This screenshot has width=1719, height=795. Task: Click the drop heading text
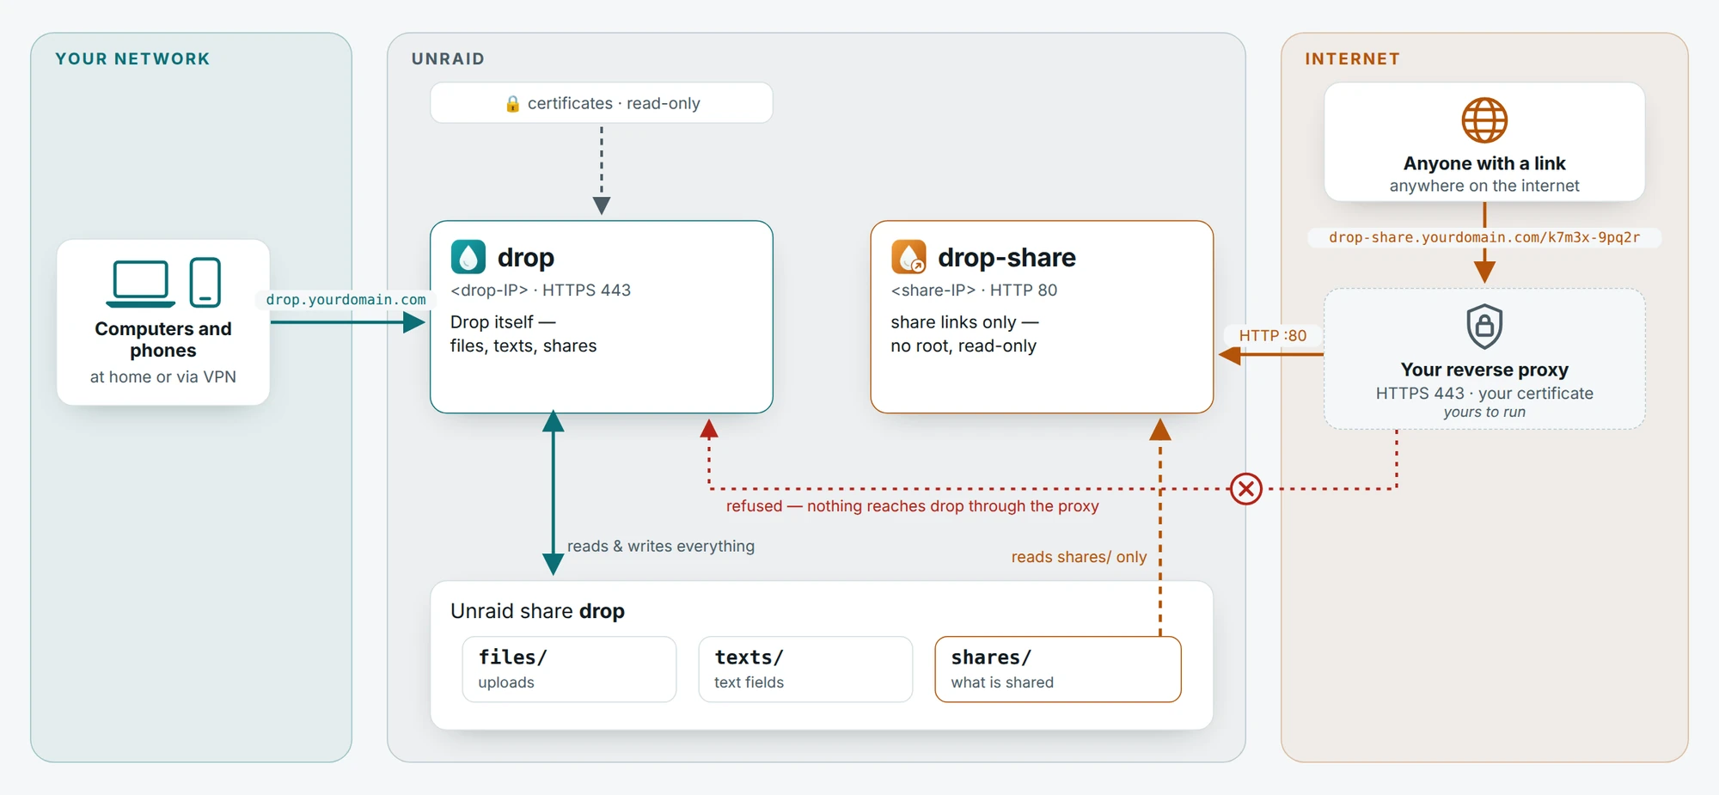point(526,257)
